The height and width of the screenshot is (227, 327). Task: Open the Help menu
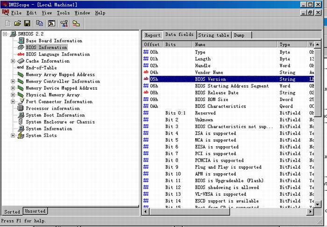(100, 13)
